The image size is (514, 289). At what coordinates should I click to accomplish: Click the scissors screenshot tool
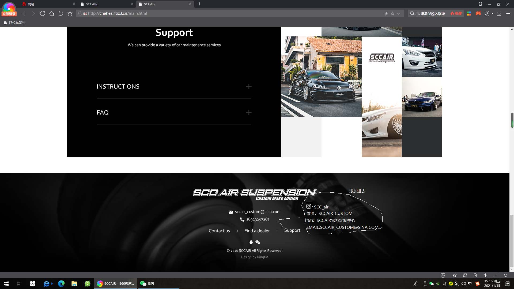(x=487, y=13)
